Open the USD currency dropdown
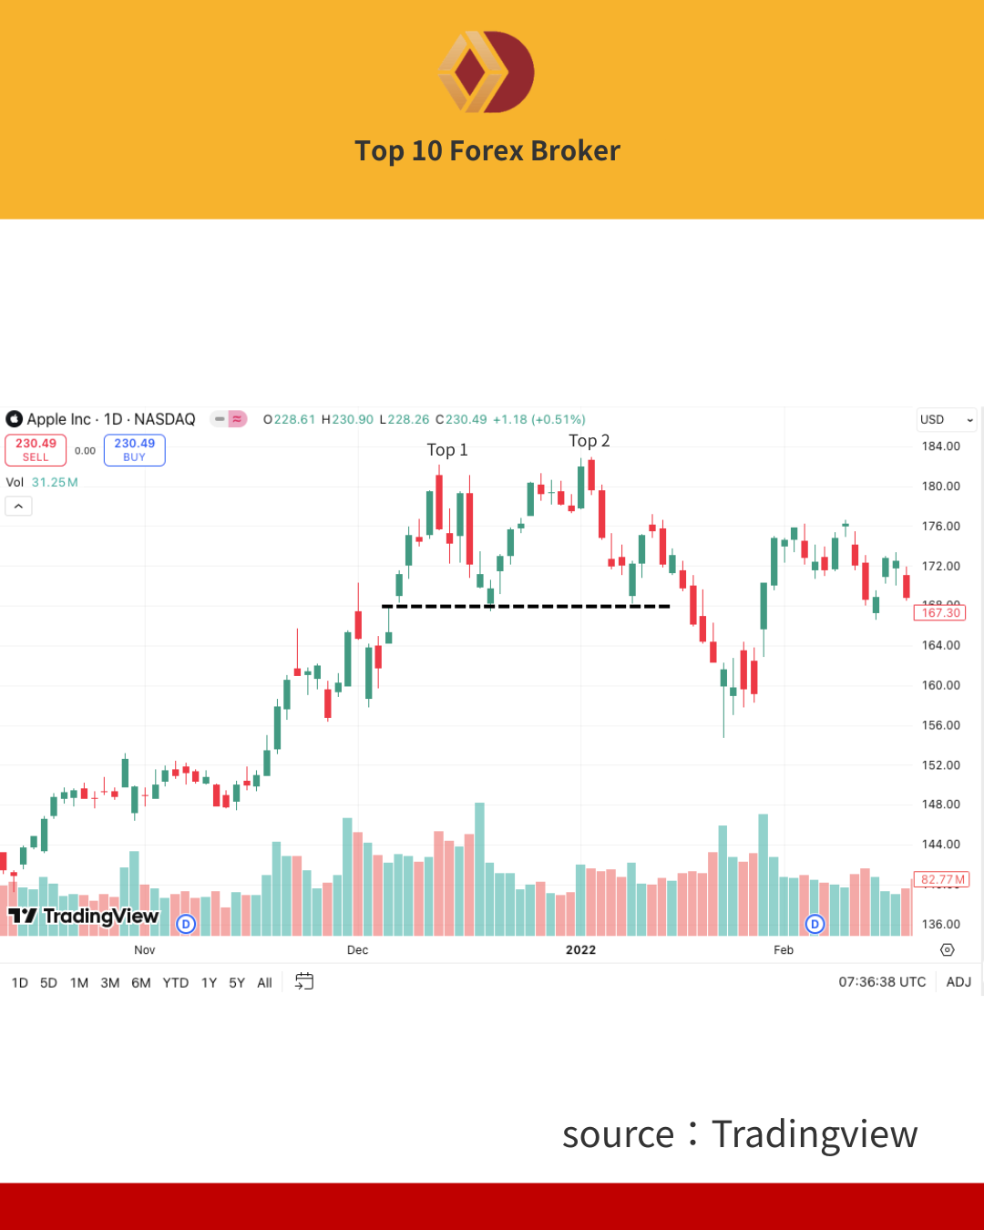This screenshot has height=1230, width=984. click(947, 419)
